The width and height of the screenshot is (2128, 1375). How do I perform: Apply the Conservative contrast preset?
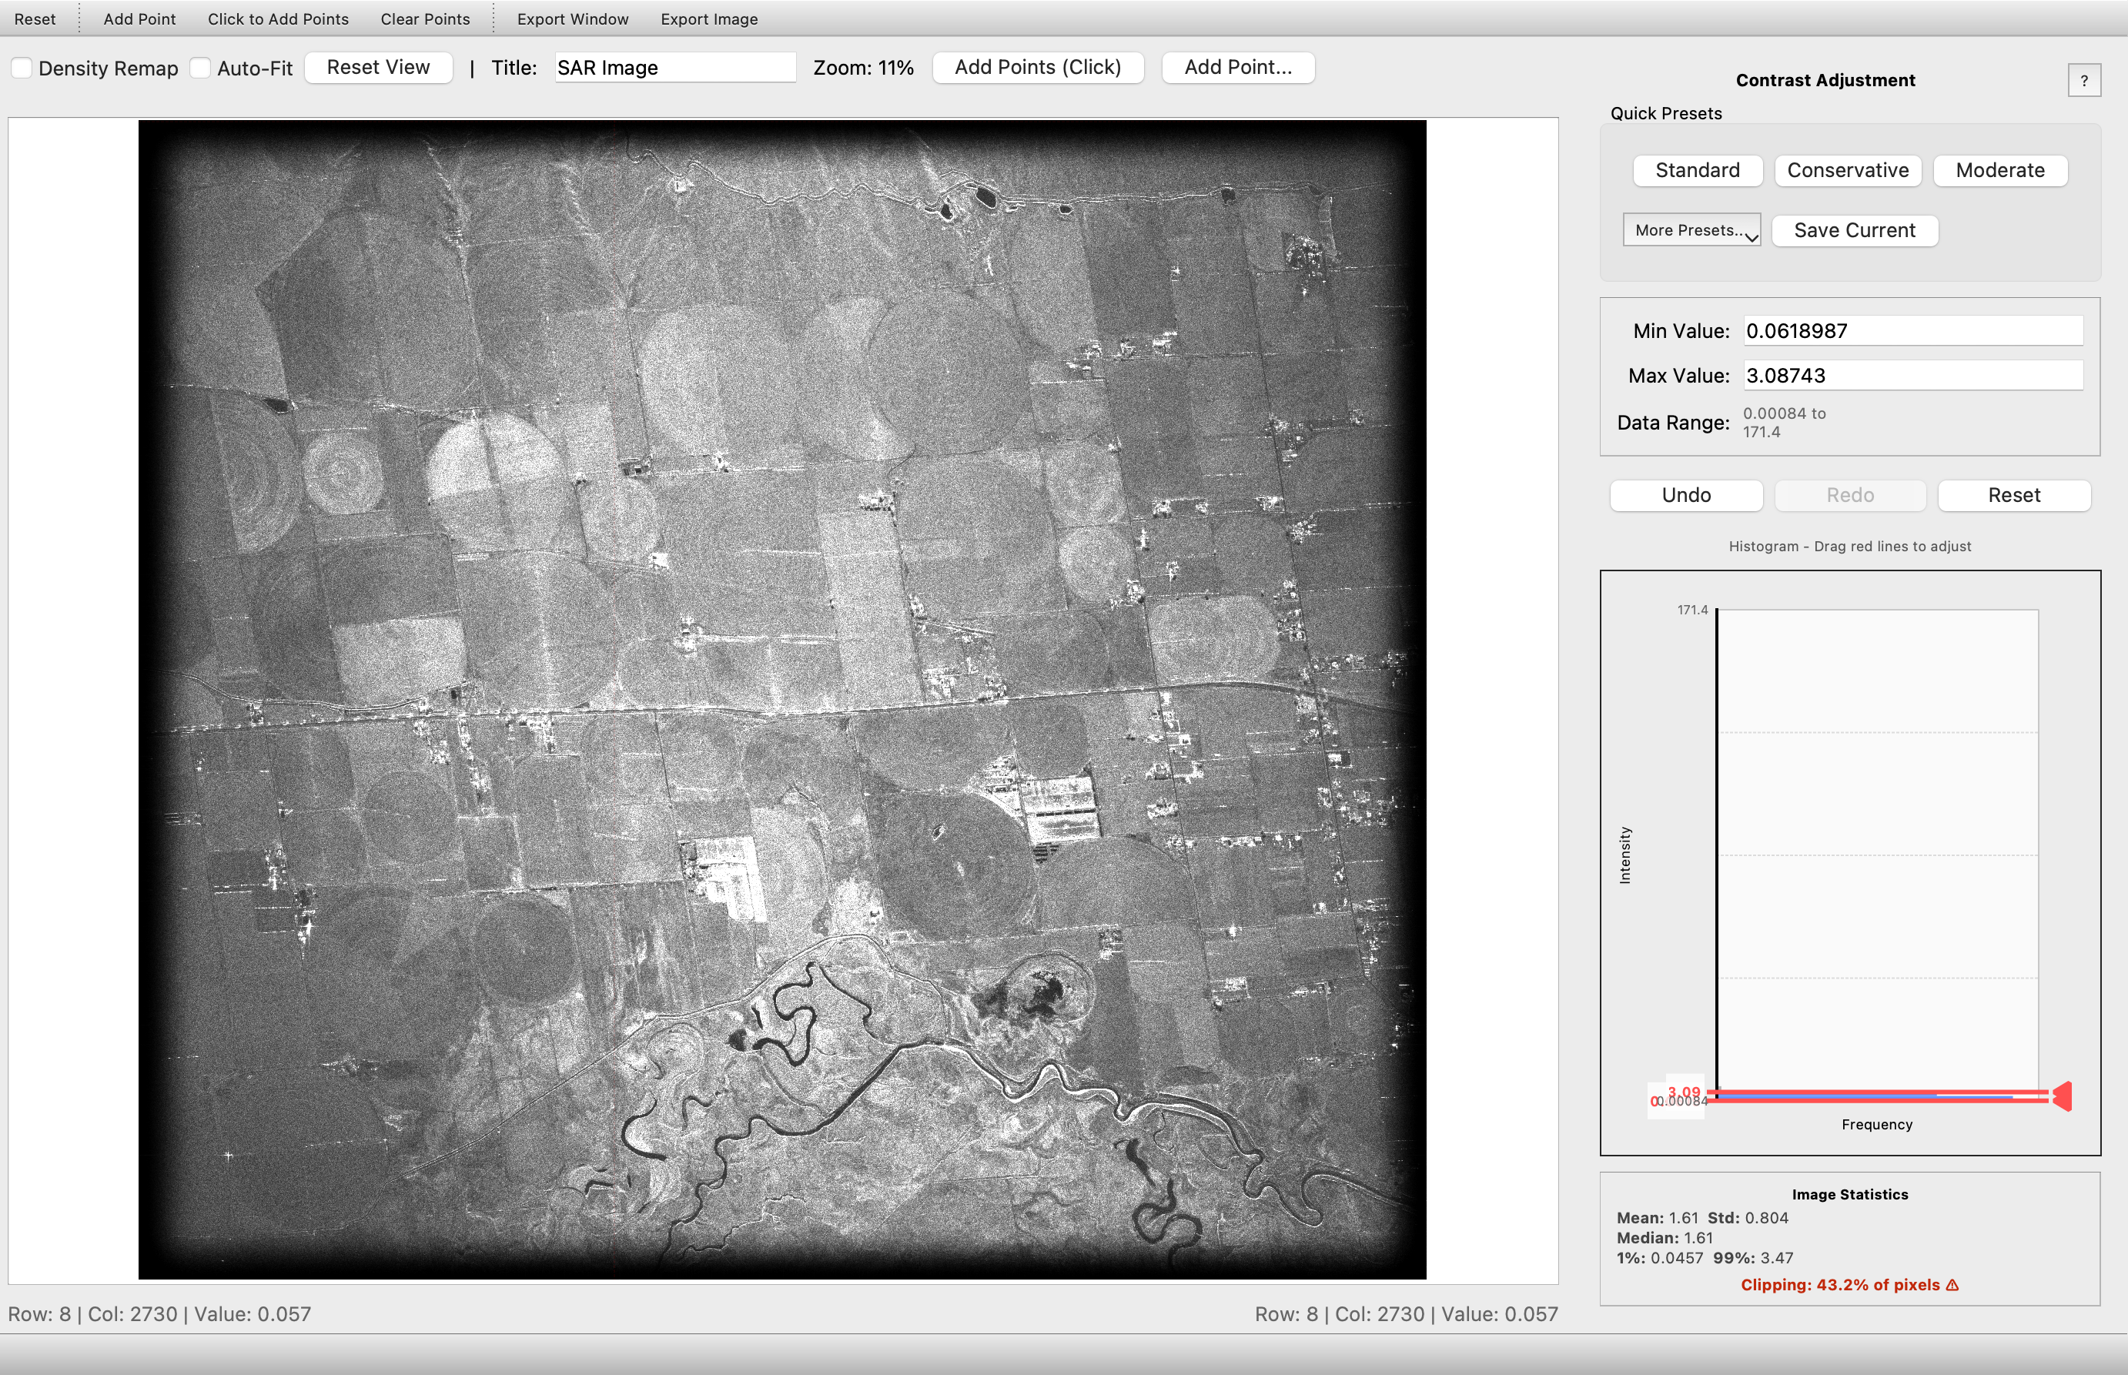[x=1849, y=171]
